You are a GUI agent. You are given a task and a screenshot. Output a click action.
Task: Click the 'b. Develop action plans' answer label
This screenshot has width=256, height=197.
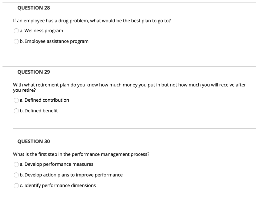point(71,175)
